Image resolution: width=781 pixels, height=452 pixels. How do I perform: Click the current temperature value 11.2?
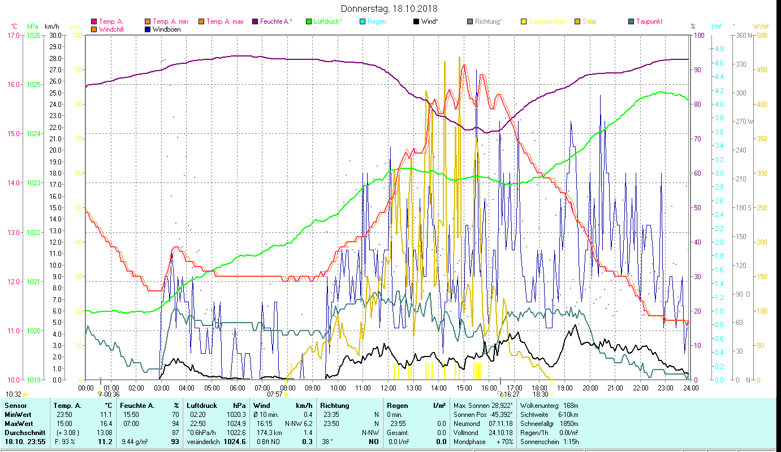click(x=106, y=441)
